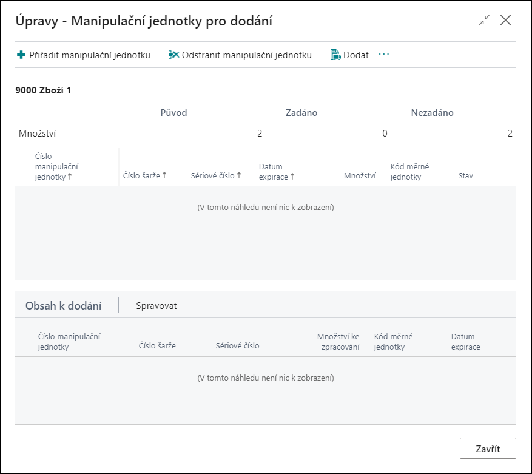
Task: Sort by Datum expirace column arrow
Action: (292, 177)
